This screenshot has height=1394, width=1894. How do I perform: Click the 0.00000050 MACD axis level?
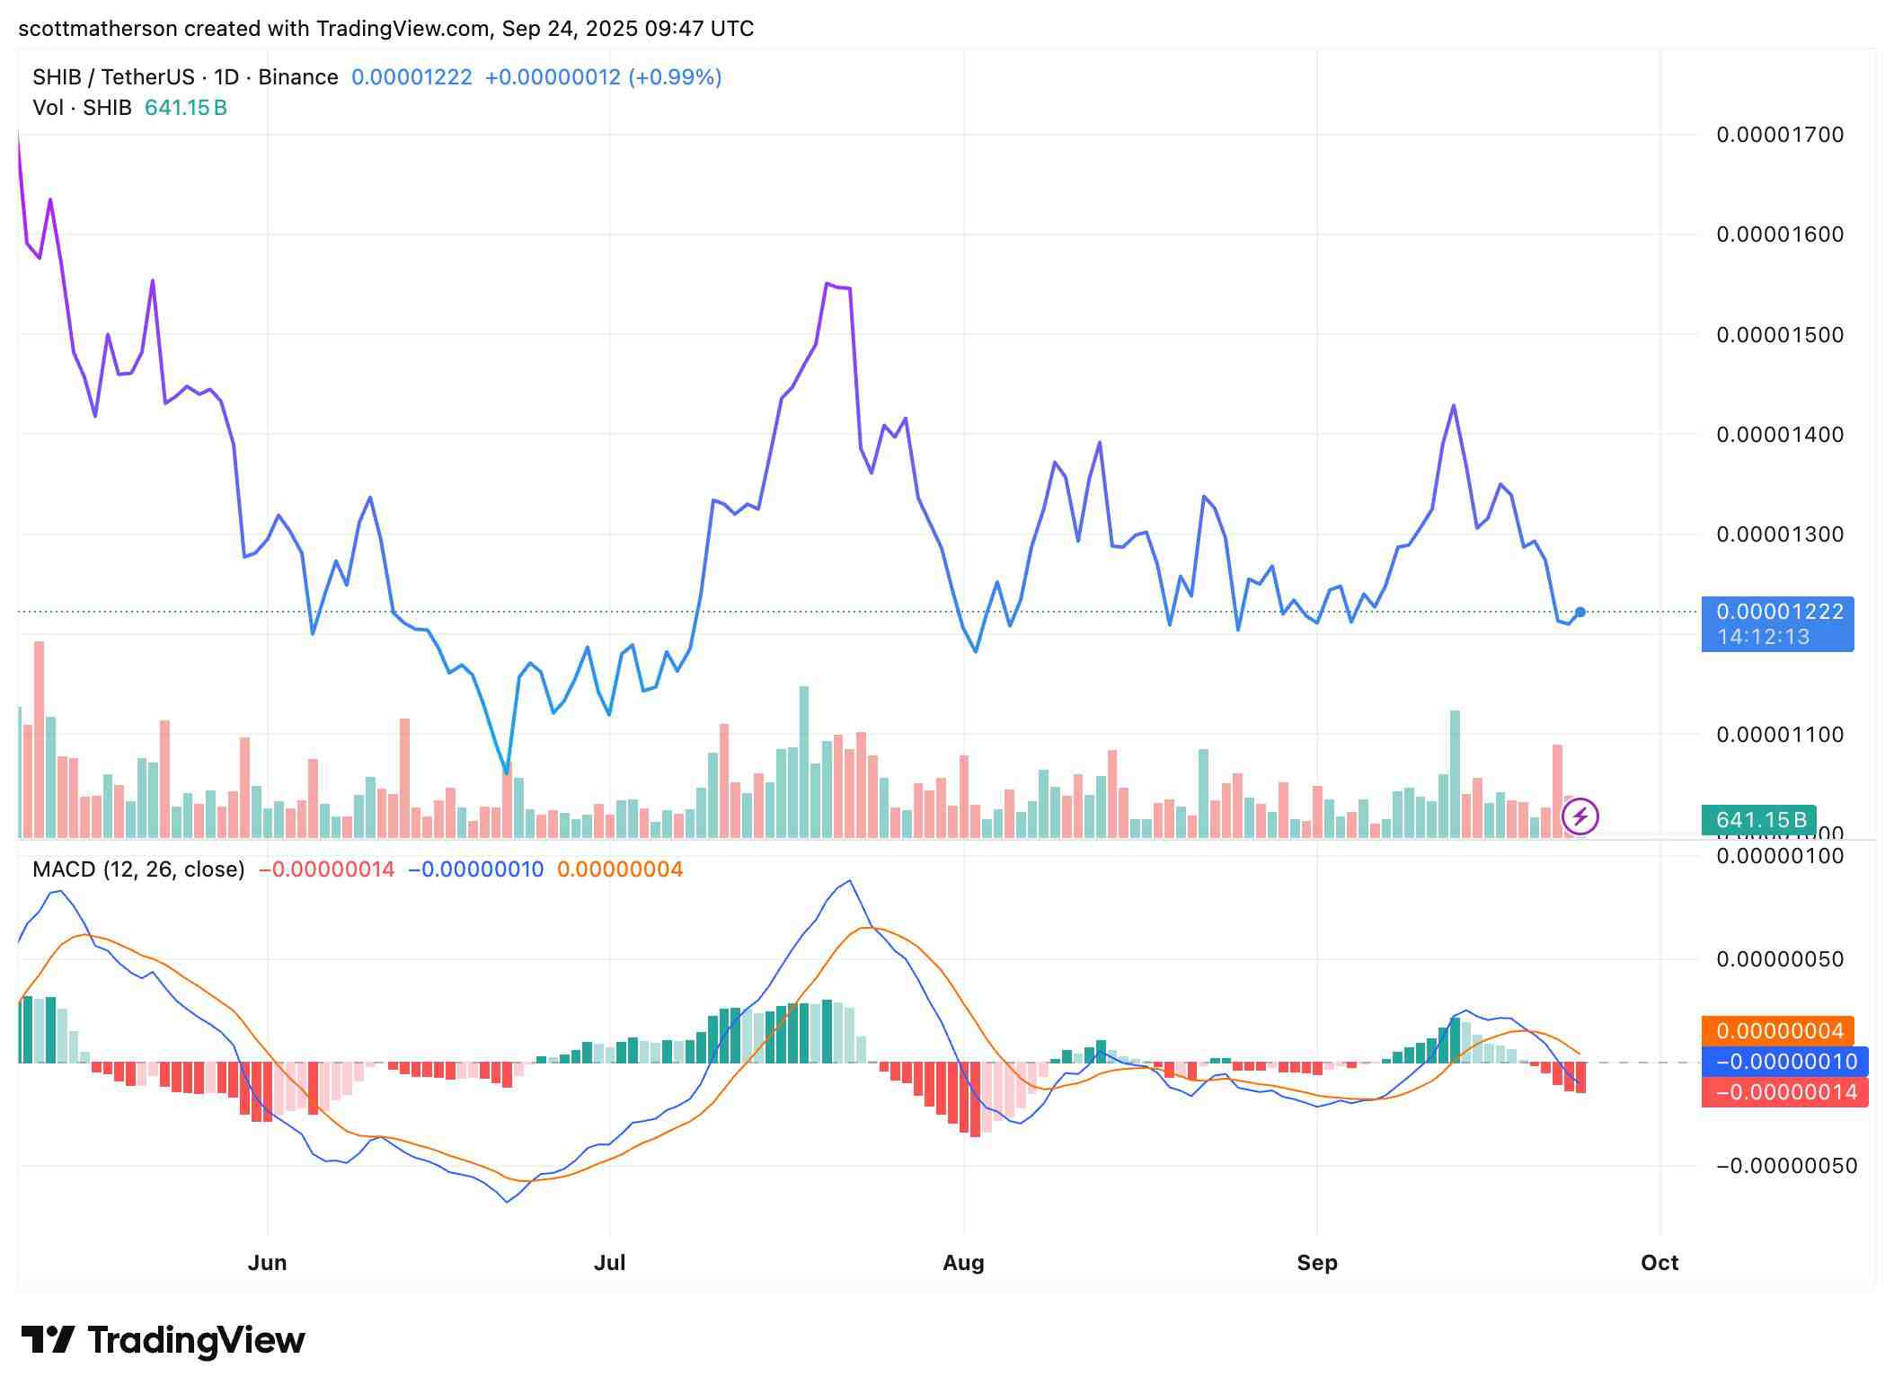(1779, 959)
